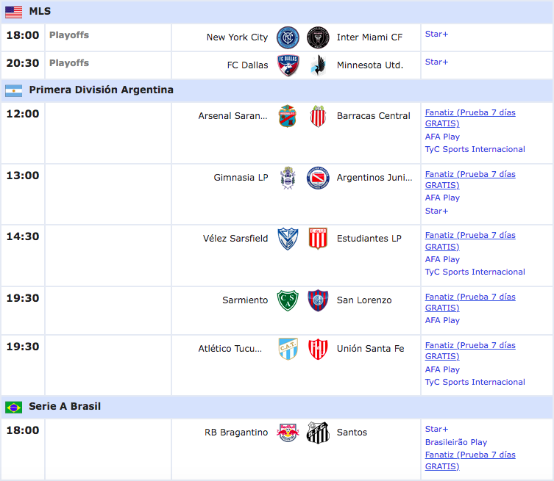This screenshot has width=554, height=481.
Task: Click the New York City club crest
Action: 288,37
